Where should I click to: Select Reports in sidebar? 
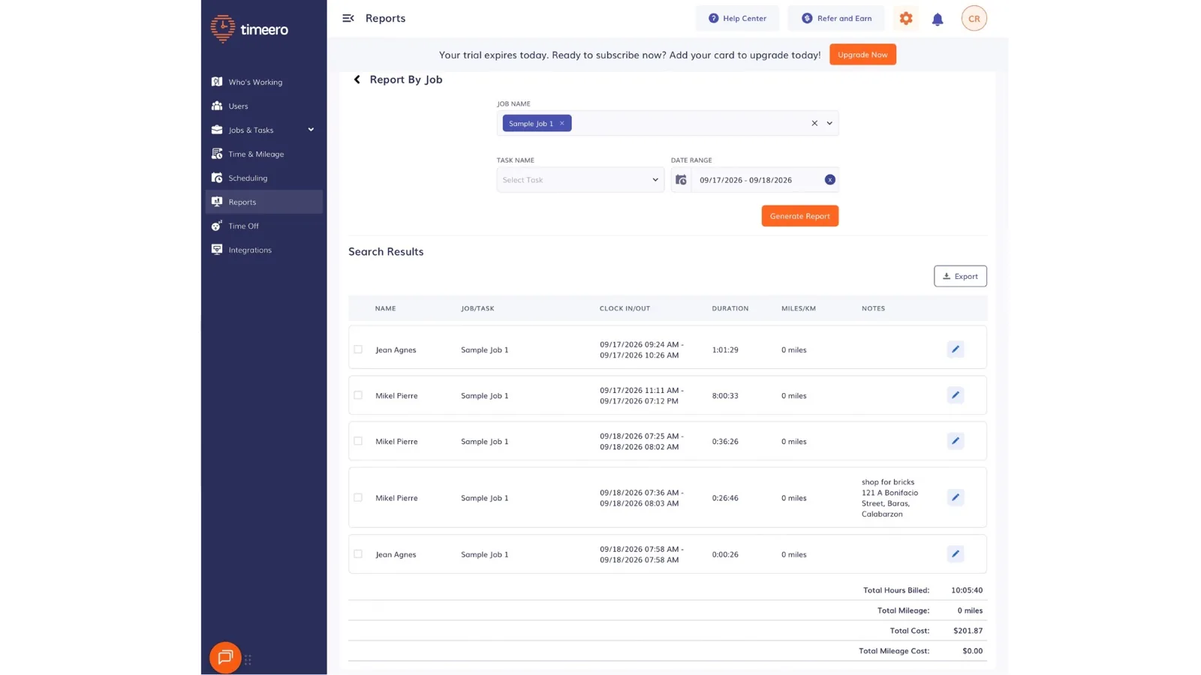click(263, 202)
